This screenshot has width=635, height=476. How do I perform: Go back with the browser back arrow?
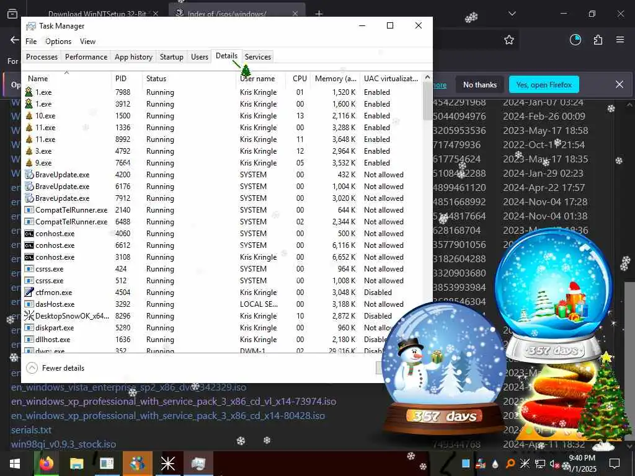coord(15,40)
